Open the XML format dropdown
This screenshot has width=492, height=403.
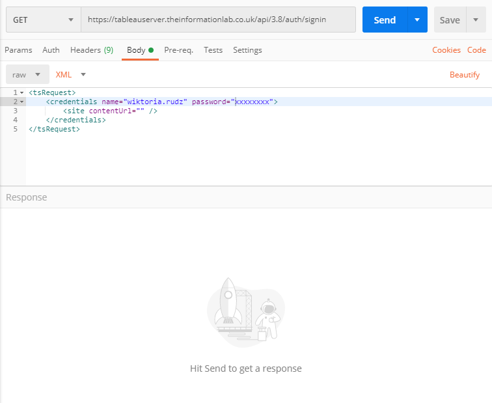[x=71, y=75]
